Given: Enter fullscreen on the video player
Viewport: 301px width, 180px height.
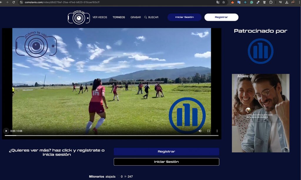Looking at the screenshot, I should (209, 131).
